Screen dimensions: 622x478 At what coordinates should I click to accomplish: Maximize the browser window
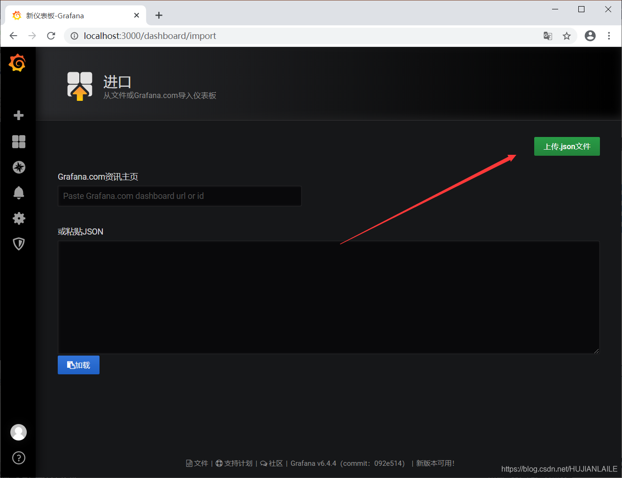581,9
